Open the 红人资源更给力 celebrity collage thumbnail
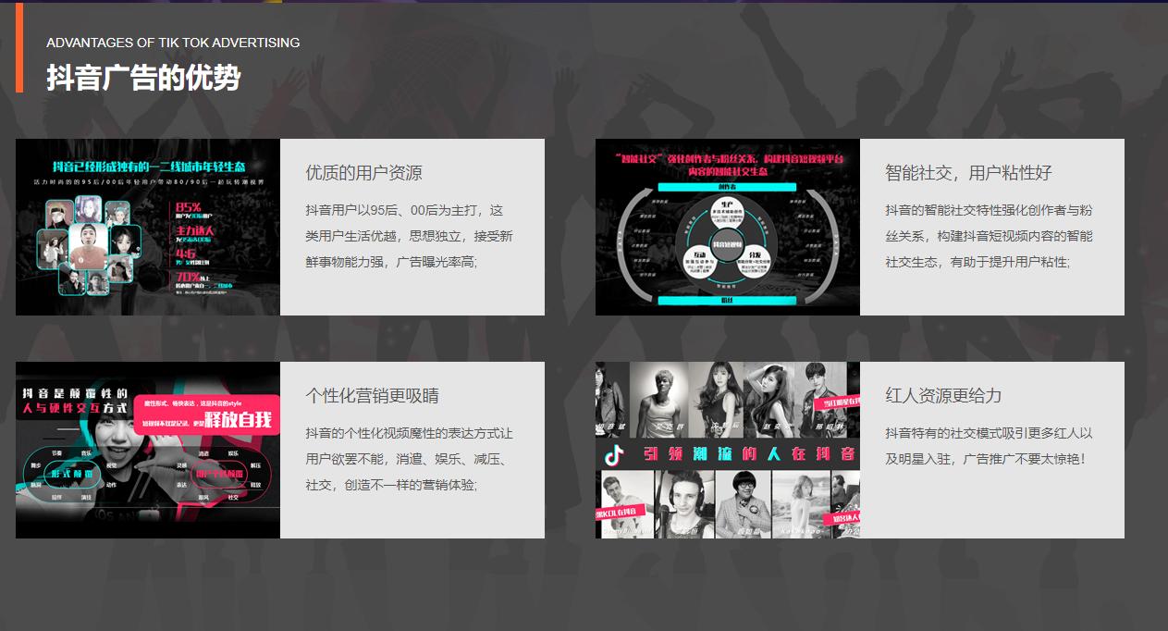 coord(728,450)
